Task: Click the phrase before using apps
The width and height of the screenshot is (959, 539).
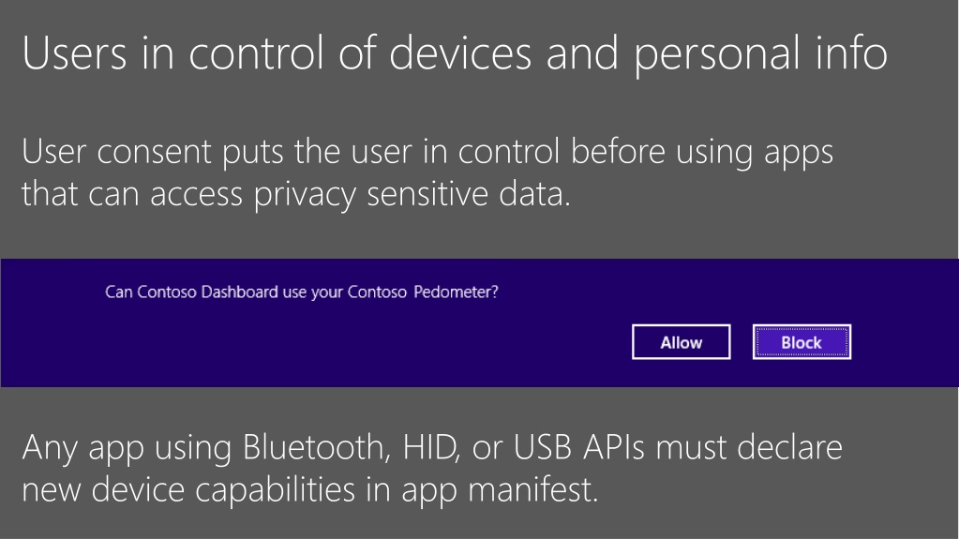Action: point(702,153)
